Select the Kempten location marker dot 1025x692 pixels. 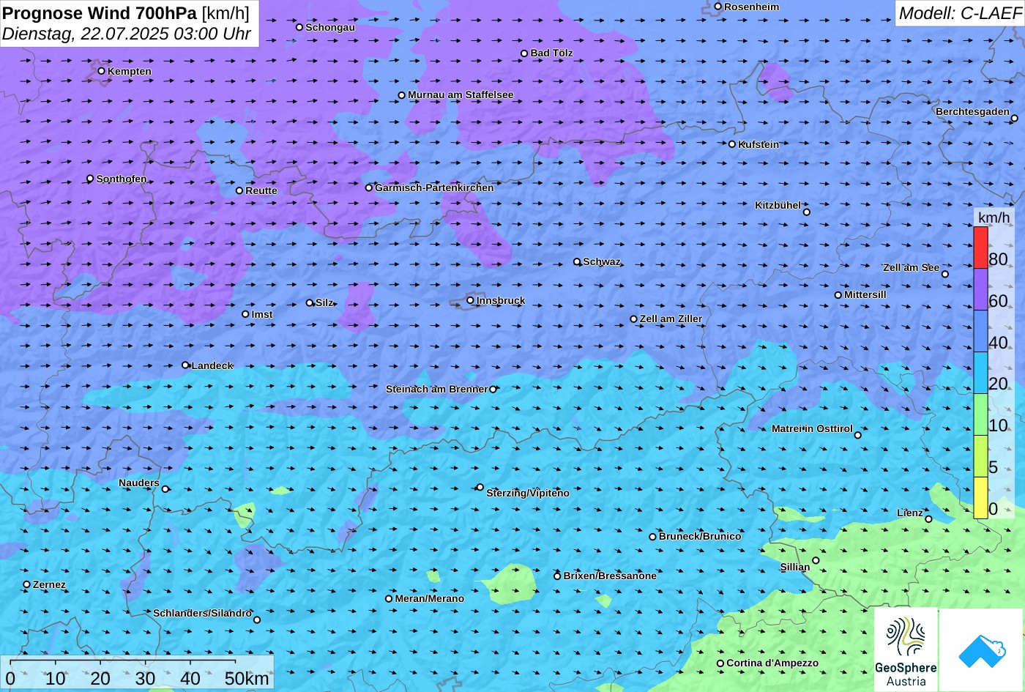click(102, 71)
